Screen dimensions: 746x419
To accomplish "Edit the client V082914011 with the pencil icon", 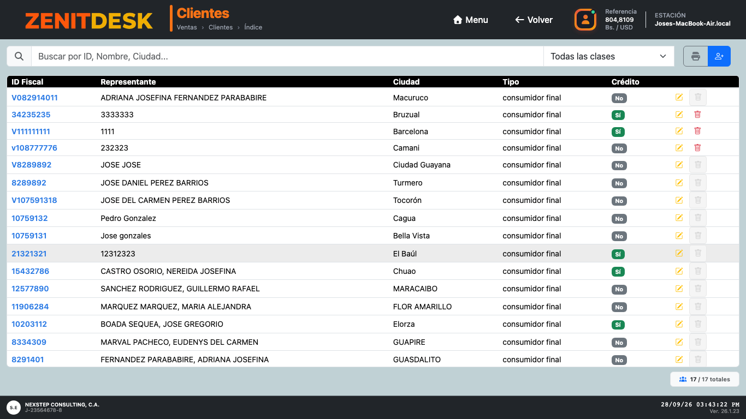I will (x=679, y=98).
